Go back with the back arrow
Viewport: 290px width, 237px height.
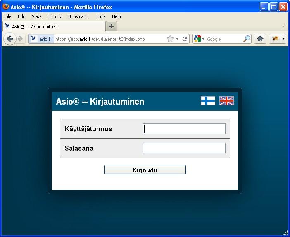pos(10,39)
